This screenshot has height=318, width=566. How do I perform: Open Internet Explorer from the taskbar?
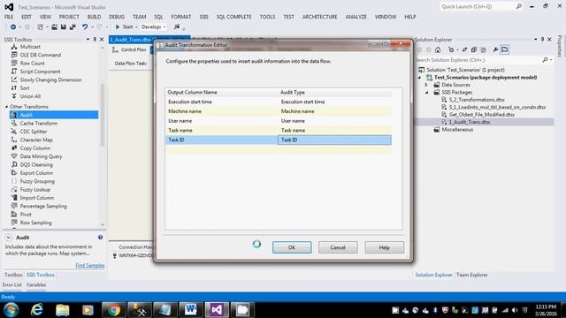click(x=37, y=310)
